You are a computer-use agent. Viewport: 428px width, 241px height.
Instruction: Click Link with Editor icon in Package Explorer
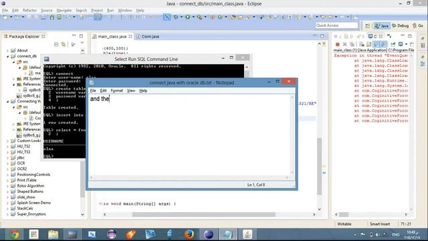point(64,44)
